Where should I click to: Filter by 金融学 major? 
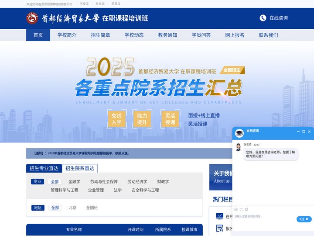coord(74,182)
